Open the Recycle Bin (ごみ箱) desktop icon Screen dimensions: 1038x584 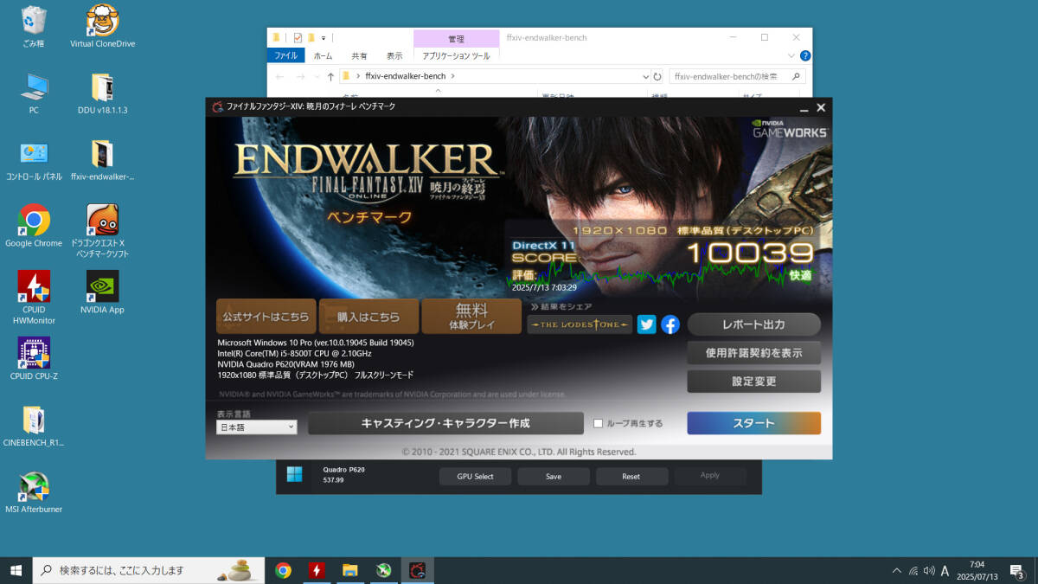pos(34,25)
